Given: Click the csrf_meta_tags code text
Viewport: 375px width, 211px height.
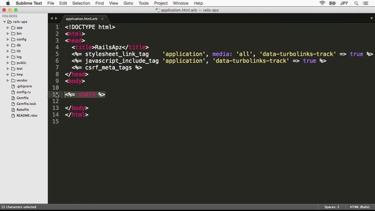Looking at the screenshot, I should (x=108, y=67).
